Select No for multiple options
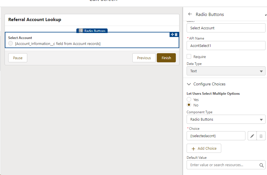 [x=189, y=105]
